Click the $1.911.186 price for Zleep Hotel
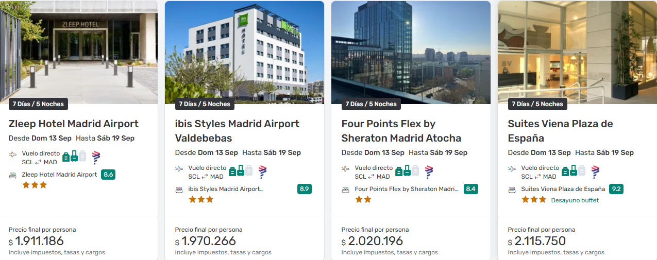Screen dimensions: 657x260 pyautogui.click(x=39, y=241)
